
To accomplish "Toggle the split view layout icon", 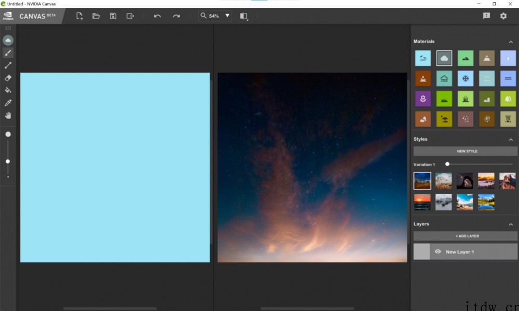I will pyautogui.click(x=244, y=16).
